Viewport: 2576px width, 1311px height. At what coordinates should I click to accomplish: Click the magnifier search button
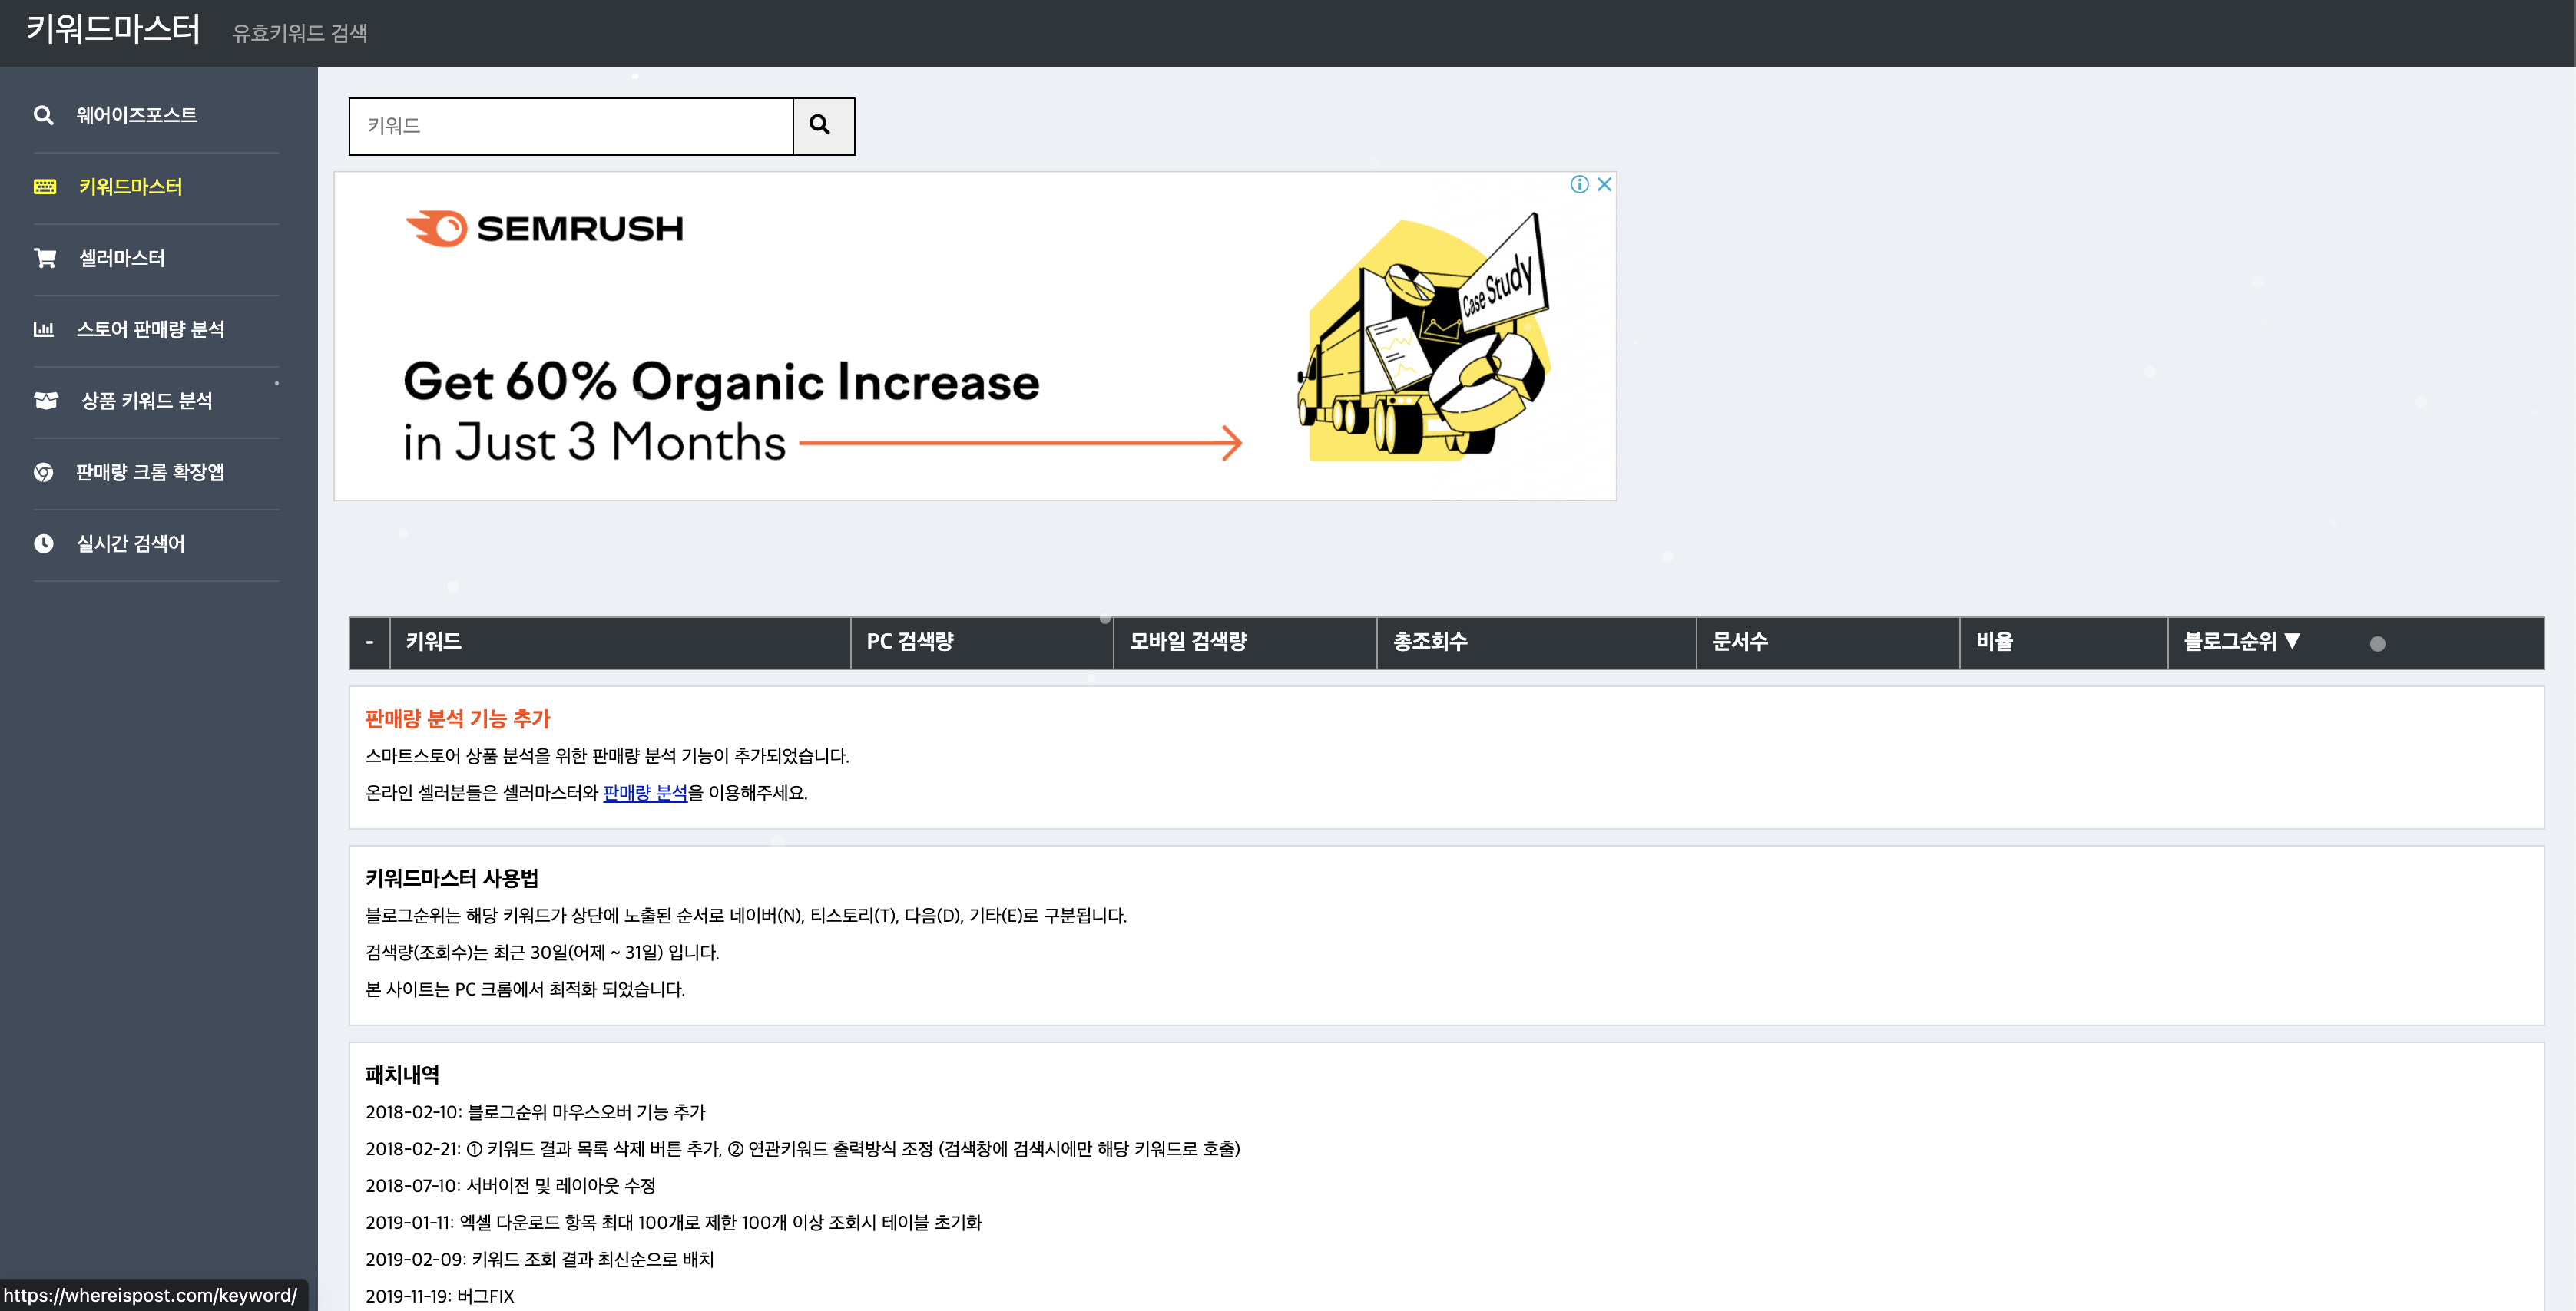(x=822, y=126)
